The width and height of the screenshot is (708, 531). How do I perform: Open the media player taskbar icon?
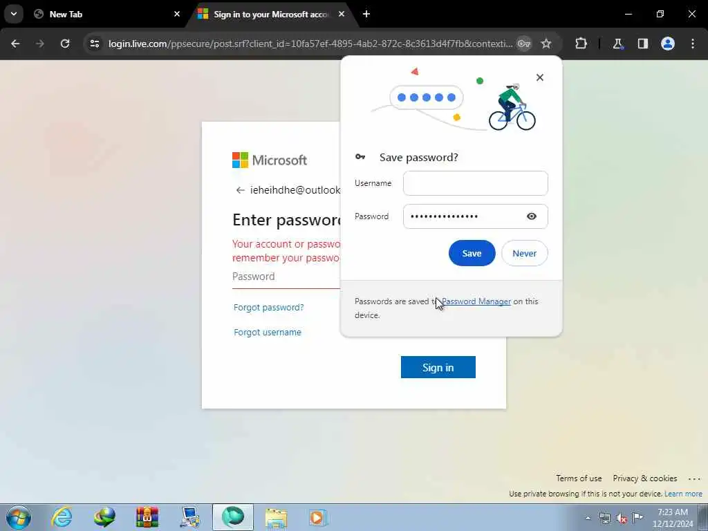(318, 517)
